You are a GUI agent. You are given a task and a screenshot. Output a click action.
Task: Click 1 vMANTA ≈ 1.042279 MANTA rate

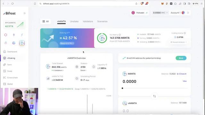(x=61, y=89)
